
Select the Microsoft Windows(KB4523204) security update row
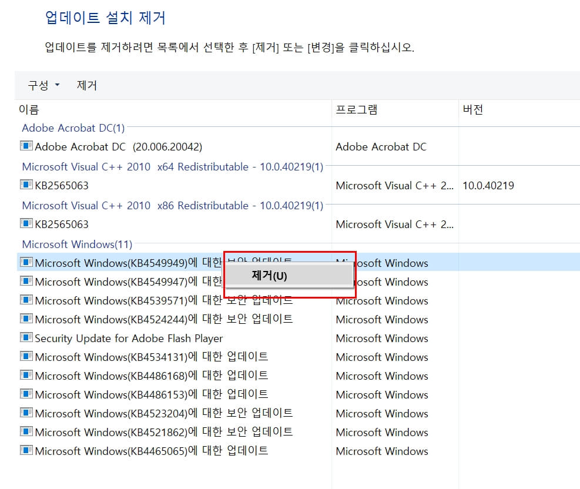click(164, 414)
